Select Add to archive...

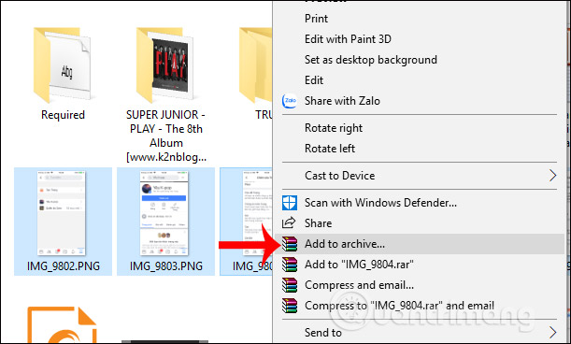[x=420, y=244]
